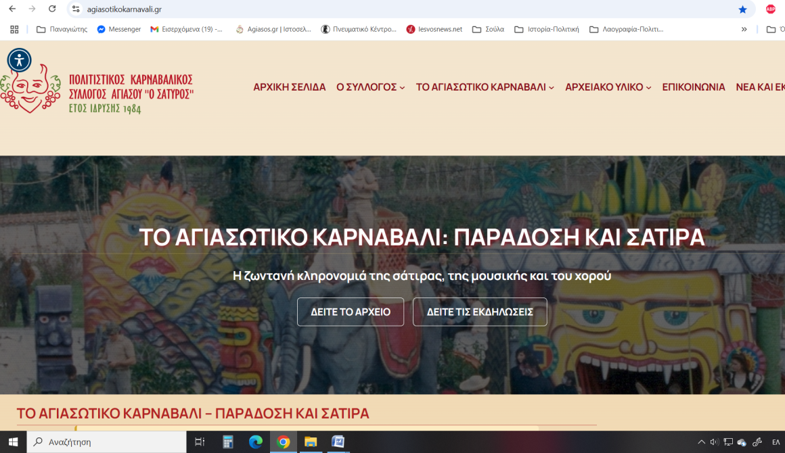Open Task View on the taskbar
The image size is (785, 453).
pos(200,442)
